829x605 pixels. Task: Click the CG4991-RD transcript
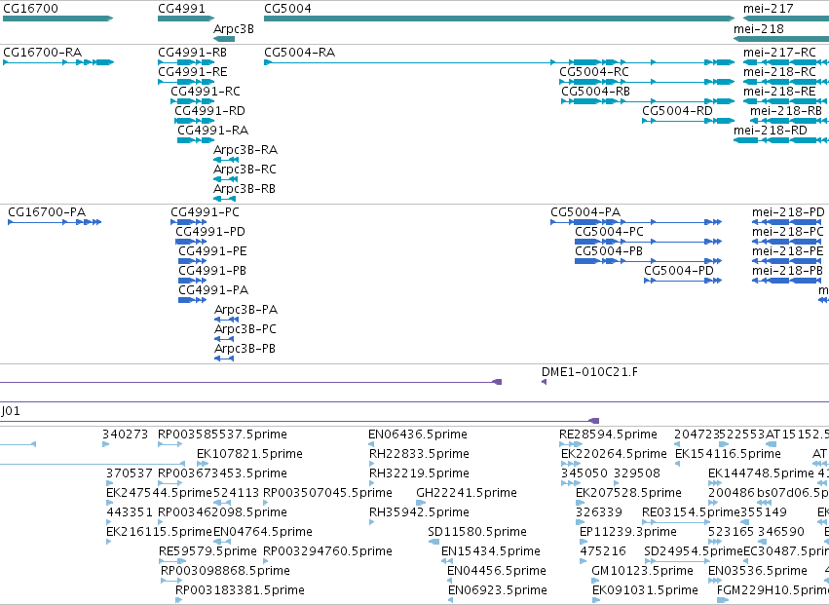pyautogui.click(x=195, y=121)
